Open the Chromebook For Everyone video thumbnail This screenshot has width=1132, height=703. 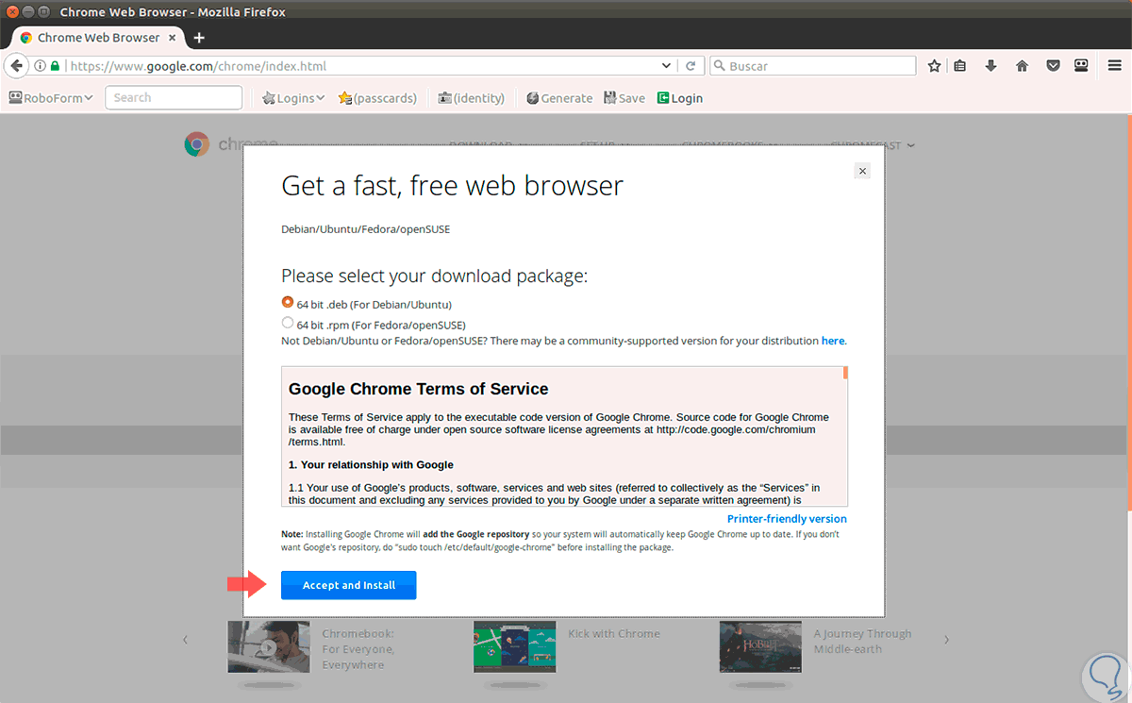(269, 646)
